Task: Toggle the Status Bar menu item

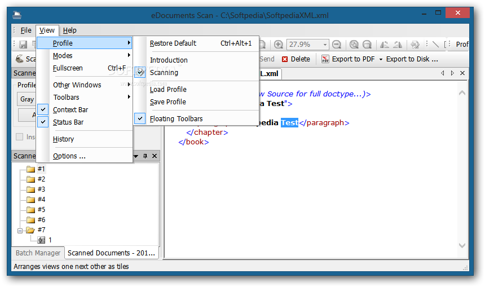Action: 84,122
